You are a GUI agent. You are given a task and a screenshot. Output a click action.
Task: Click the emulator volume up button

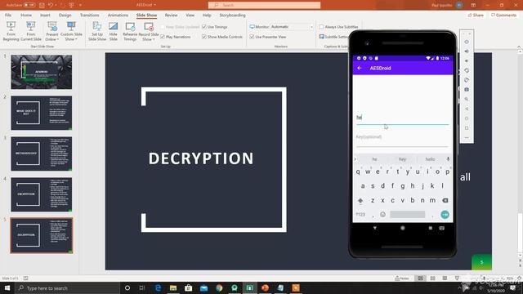pos(467,51)
